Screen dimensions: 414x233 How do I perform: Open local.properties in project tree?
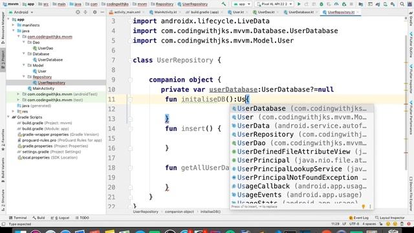pos(47,157)
